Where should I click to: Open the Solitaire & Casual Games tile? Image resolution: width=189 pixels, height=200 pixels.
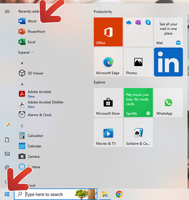tap(138, 132)
